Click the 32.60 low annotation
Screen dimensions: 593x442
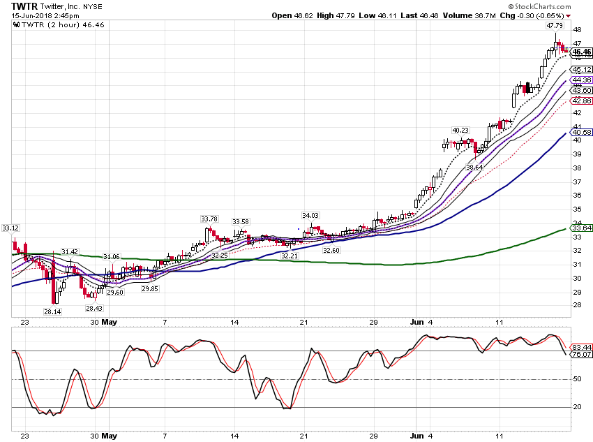coord(331,250)
